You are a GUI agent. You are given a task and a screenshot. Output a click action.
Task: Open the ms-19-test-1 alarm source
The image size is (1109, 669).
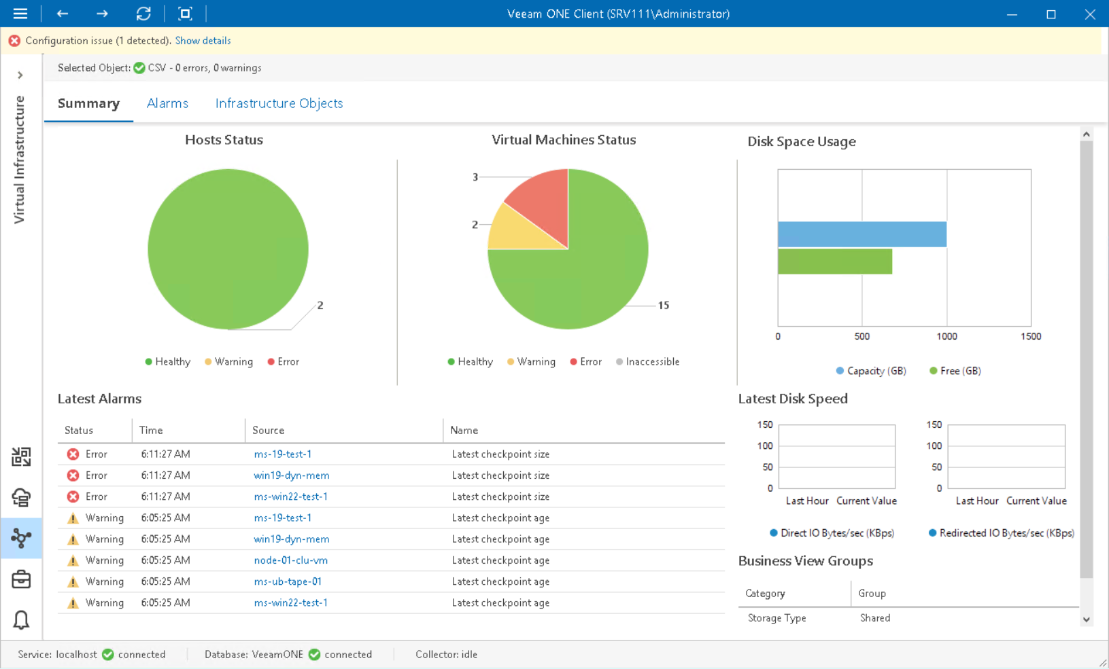[x=284, y=454]
